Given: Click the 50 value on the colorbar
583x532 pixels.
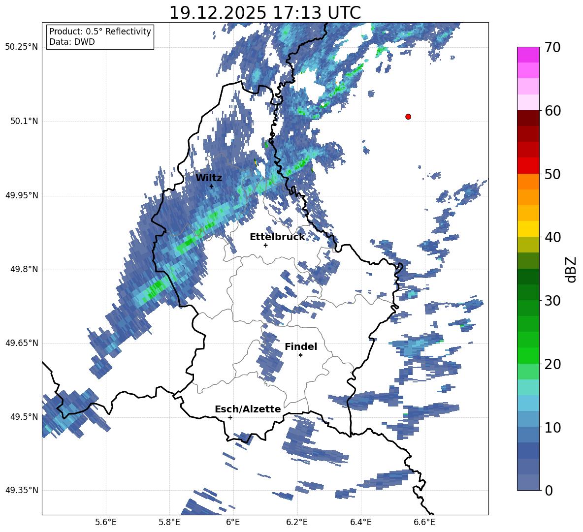Looking at the screenshot, I should pyautogui.click(x=552, y=174).
